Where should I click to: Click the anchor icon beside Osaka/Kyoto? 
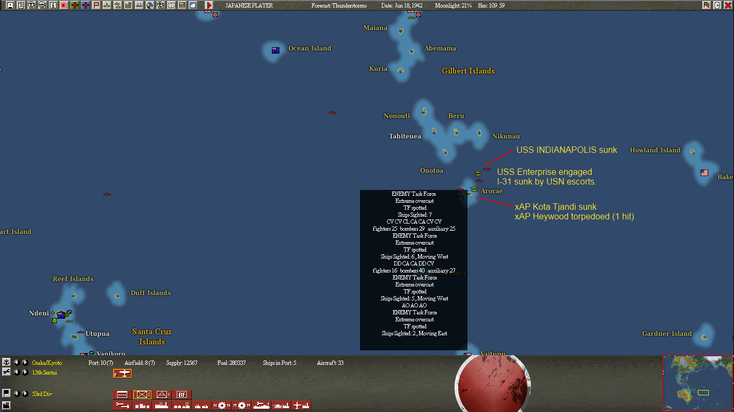pos(6,363)
